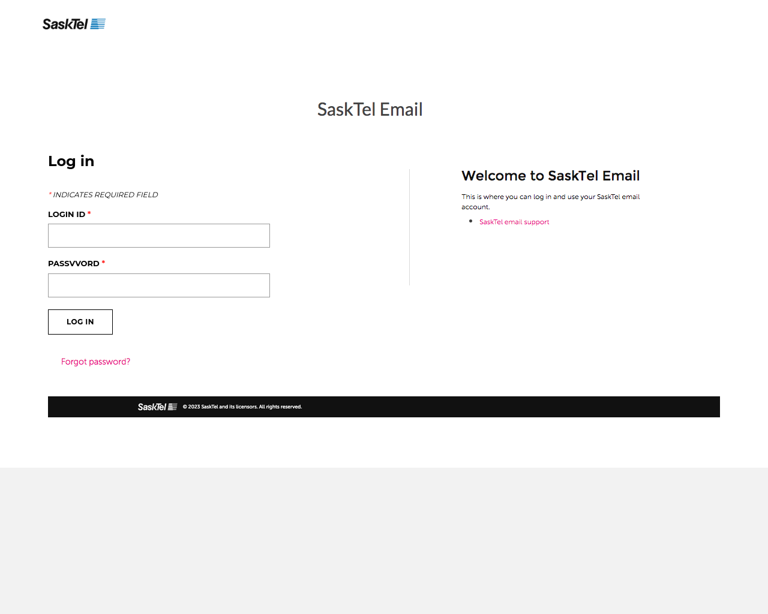The width and height of the screenshot is (768, 614).
Task: Click the Log in section heading
Action: click(x=71, y=161)
